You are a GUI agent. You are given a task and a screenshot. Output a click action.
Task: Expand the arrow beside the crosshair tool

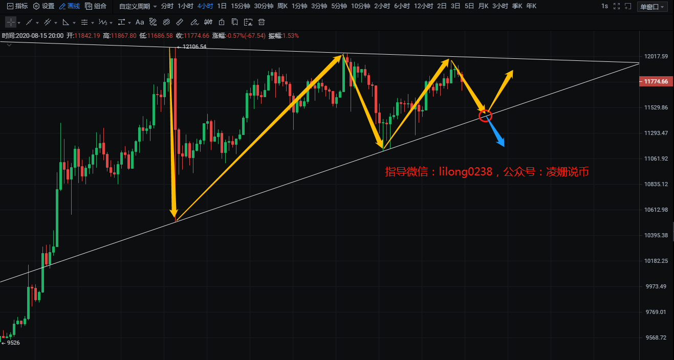point(19,23)
